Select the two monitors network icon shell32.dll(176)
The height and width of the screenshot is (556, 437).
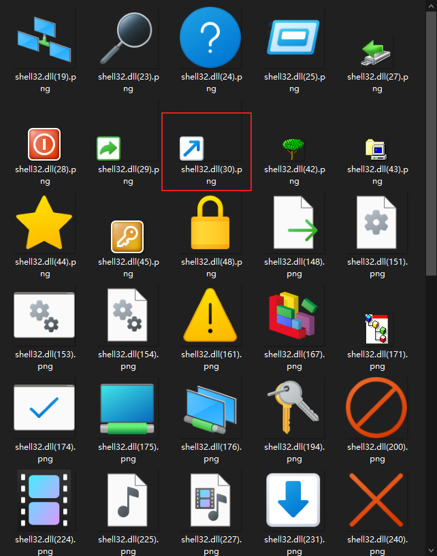(210, 410)
